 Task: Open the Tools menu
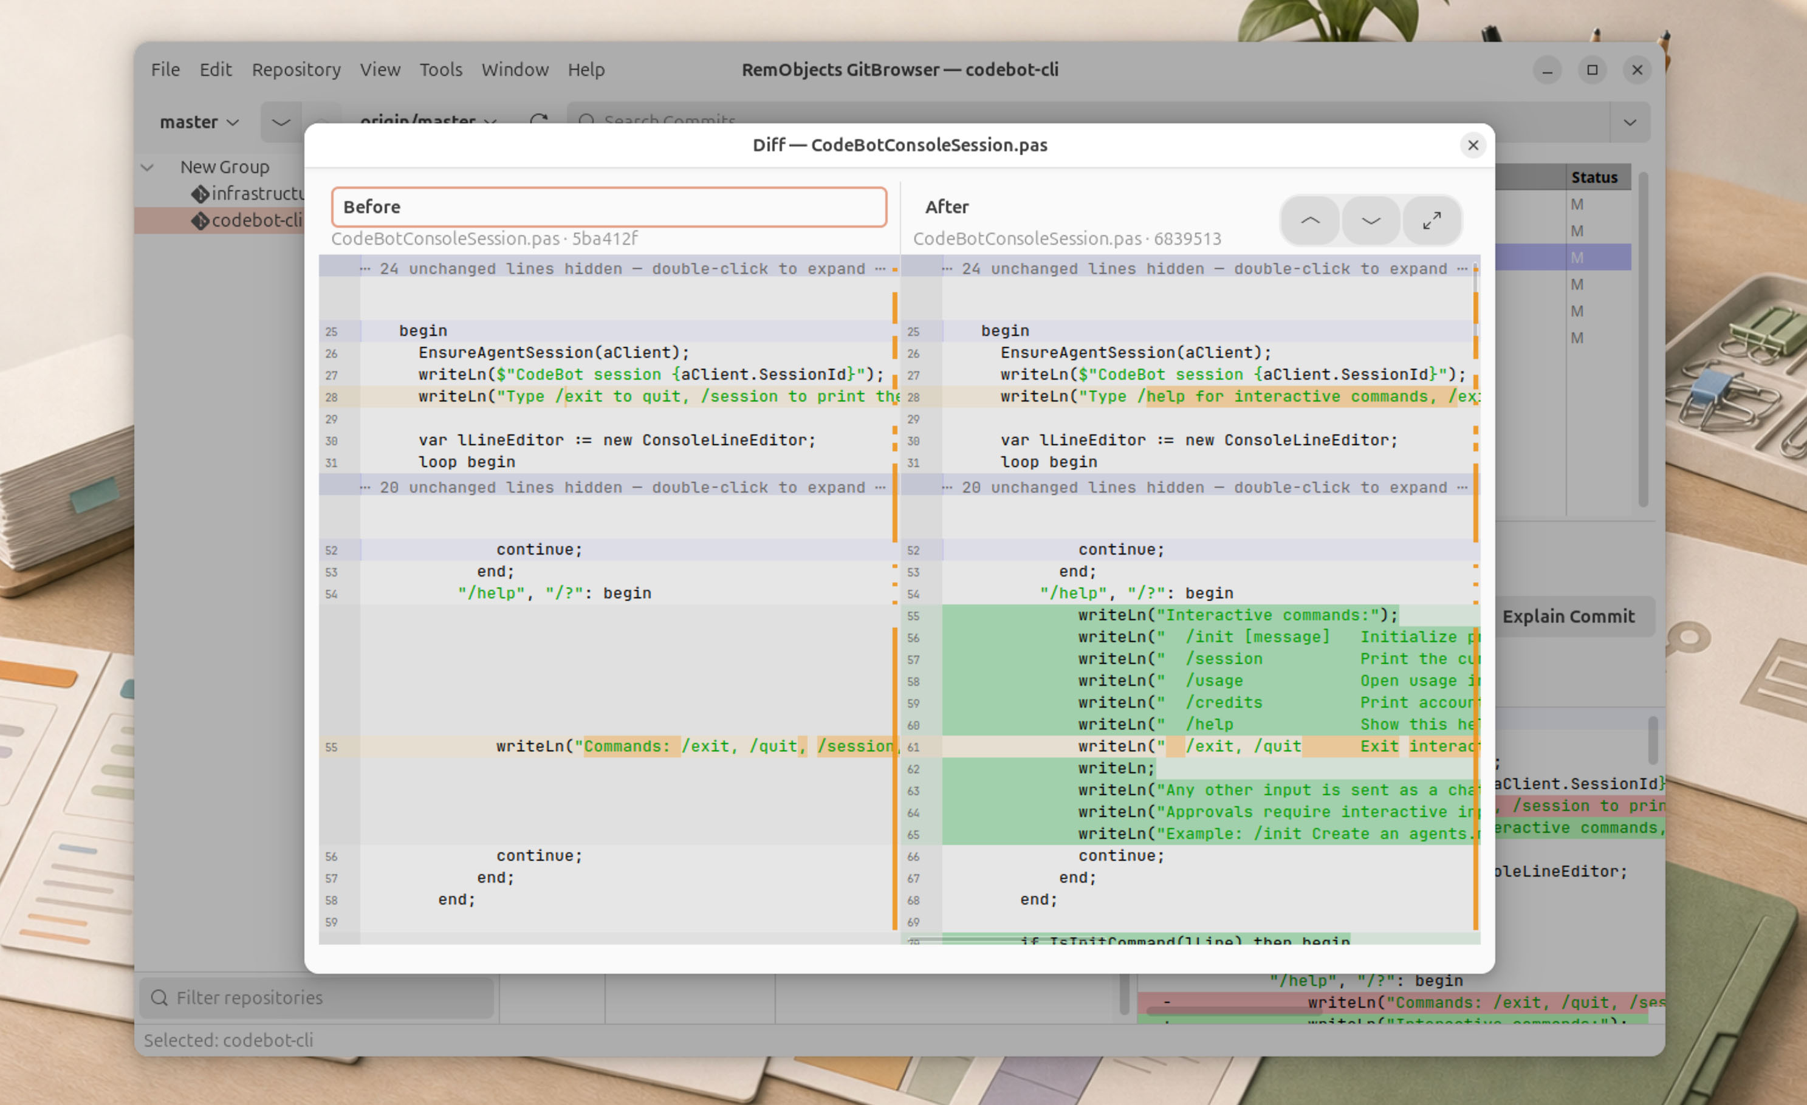[441, 70]
